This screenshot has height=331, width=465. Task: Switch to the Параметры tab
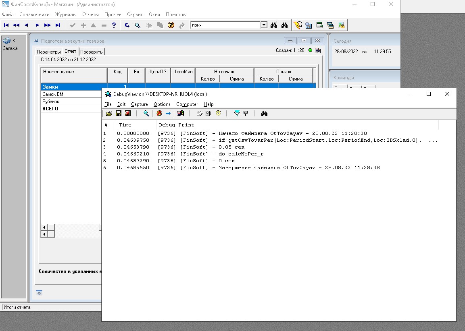pyautogui.click(x=48, y=52)
